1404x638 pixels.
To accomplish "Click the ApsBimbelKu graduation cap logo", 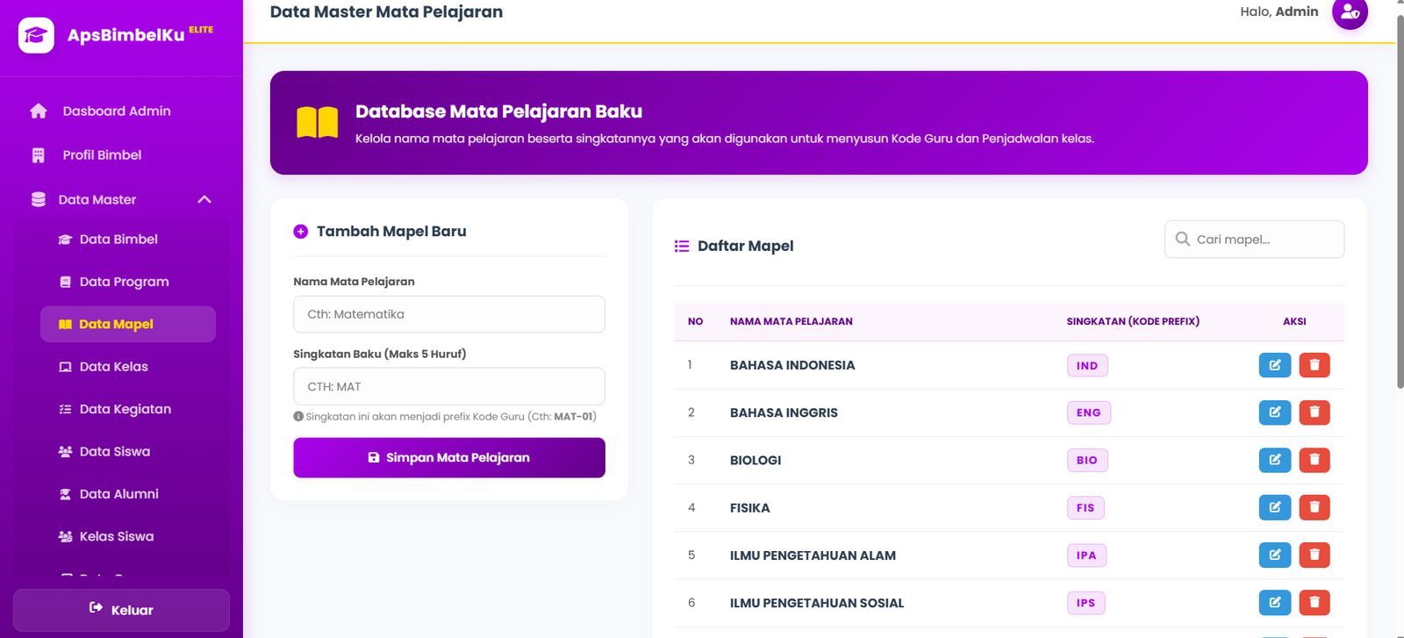I will (36, 35).
